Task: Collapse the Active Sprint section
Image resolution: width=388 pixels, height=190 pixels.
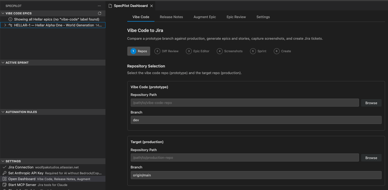Action: 3,63
